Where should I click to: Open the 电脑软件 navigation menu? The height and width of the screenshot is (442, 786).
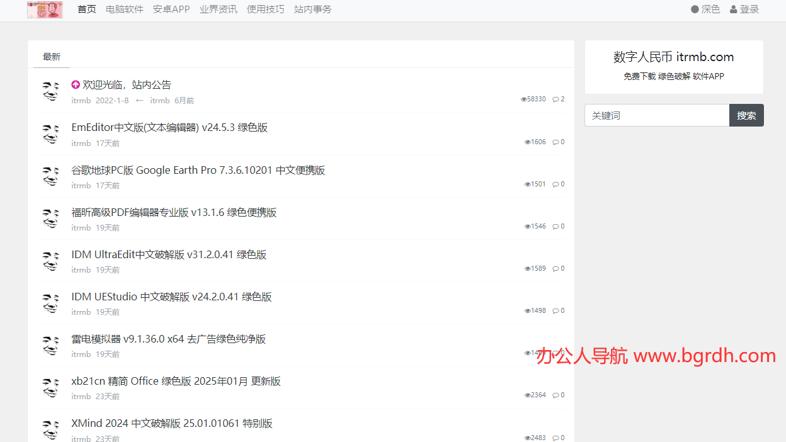click(x=125, y=9)
